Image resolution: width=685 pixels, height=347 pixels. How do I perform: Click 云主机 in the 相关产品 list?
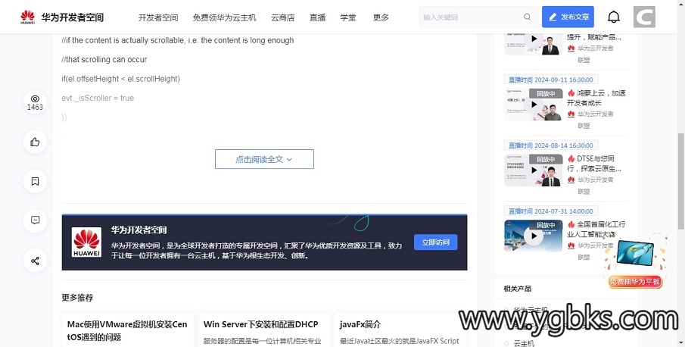pos(523,343)
